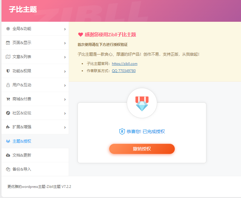The width and height of the screenshot is (241, 198).
Task: Expand the 全局&功能 chevron
Action: 65,29
